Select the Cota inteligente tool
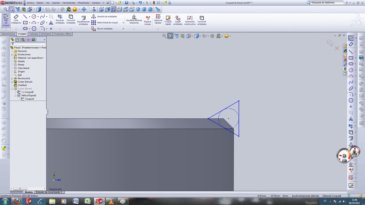365x205 pixels. click(16, 19)
